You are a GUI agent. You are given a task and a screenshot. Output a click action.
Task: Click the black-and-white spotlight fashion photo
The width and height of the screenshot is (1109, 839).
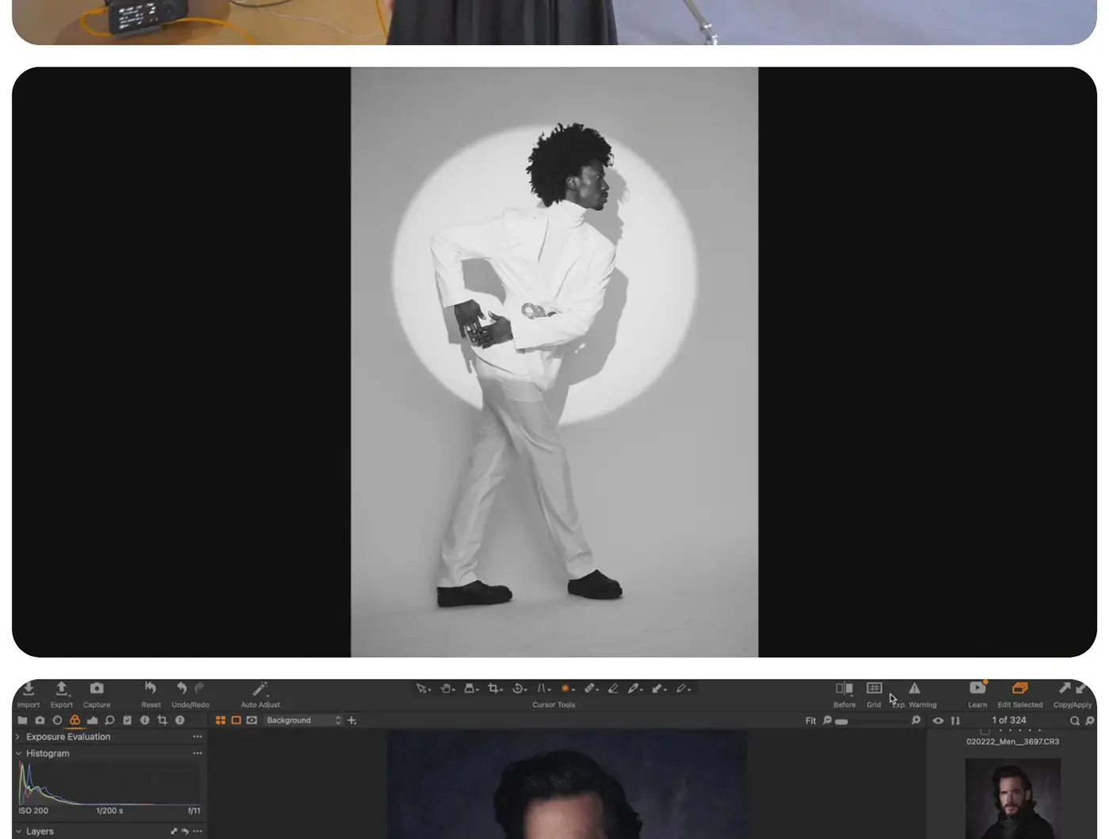[554, 362]
